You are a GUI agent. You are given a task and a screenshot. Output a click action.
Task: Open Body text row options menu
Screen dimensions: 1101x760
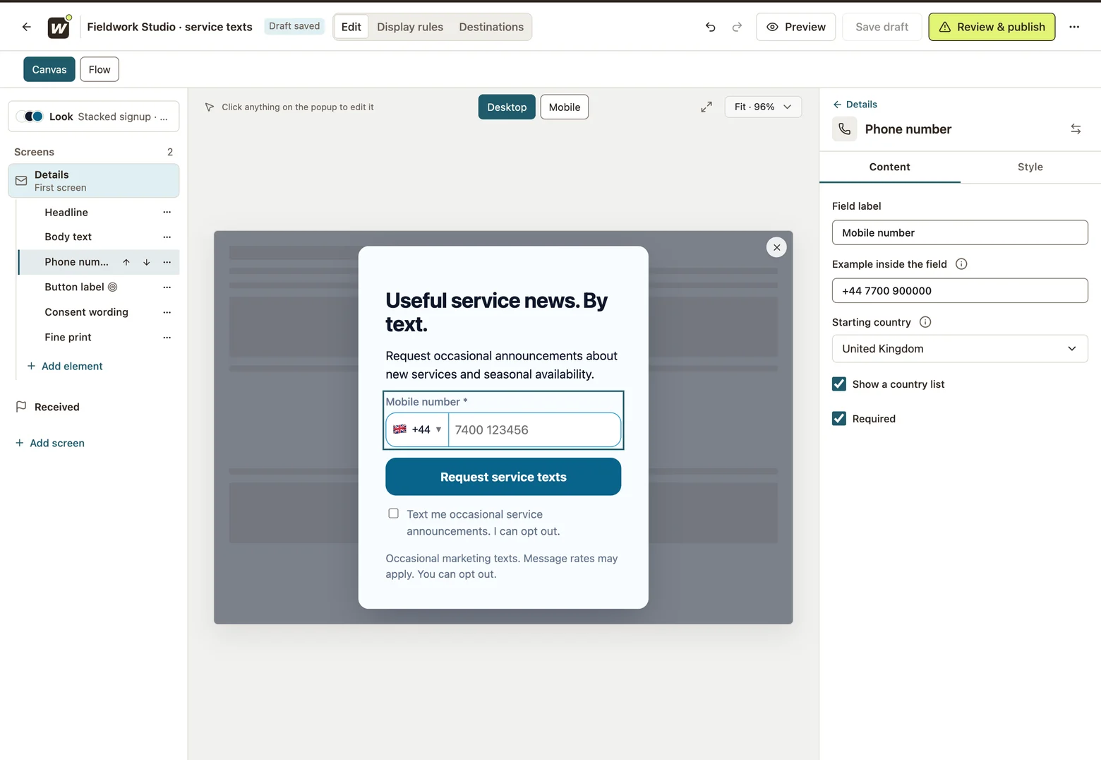pyautogui.click(x=167, y=237)
